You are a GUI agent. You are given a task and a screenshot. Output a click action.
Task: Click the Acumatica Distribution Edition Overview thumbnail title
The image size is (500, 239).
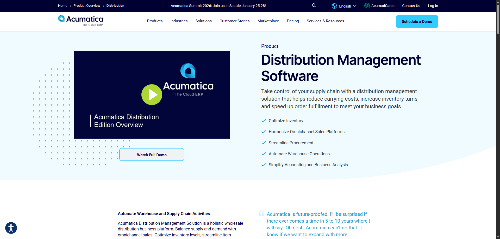(x=126, y=121)
